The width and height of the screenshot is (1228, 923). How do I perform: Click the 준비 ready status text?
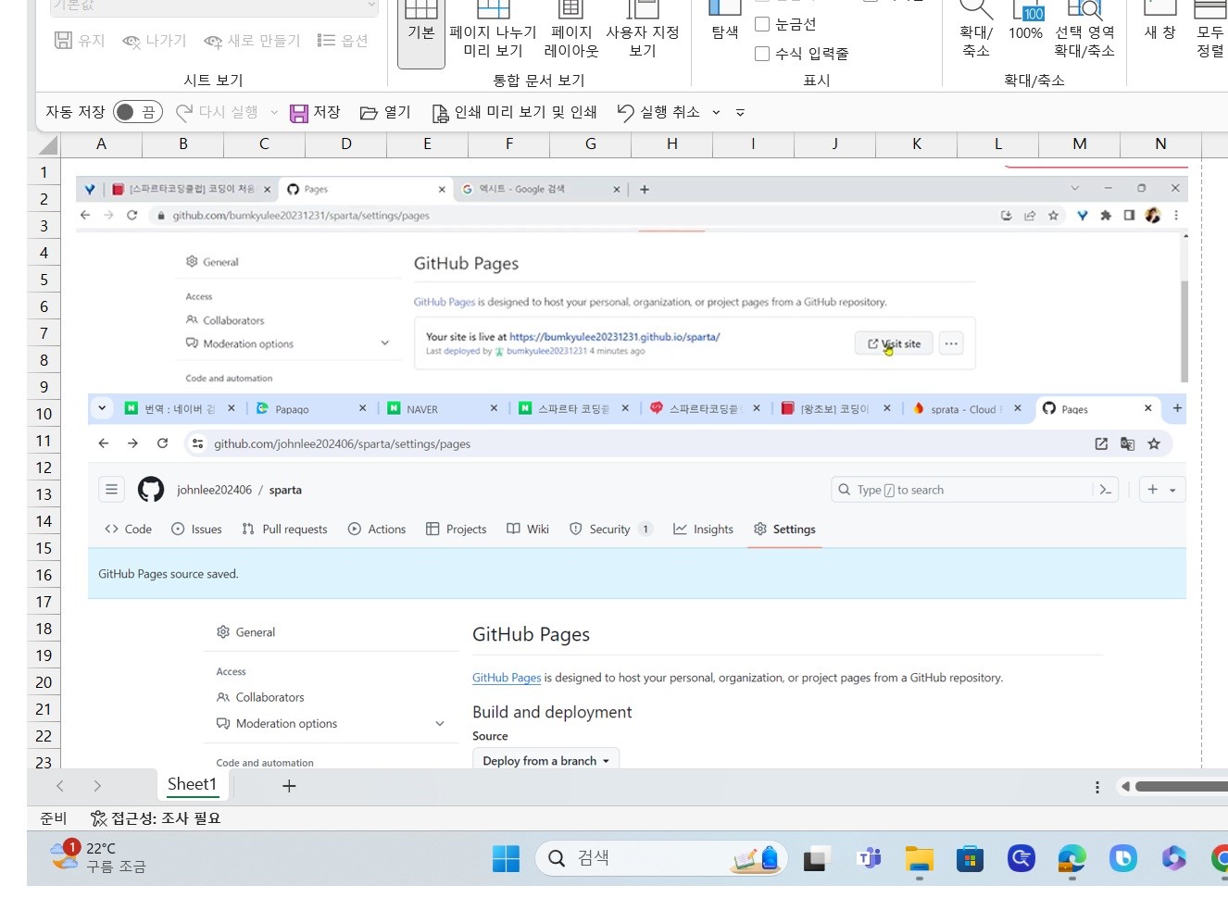pos(54,818)
